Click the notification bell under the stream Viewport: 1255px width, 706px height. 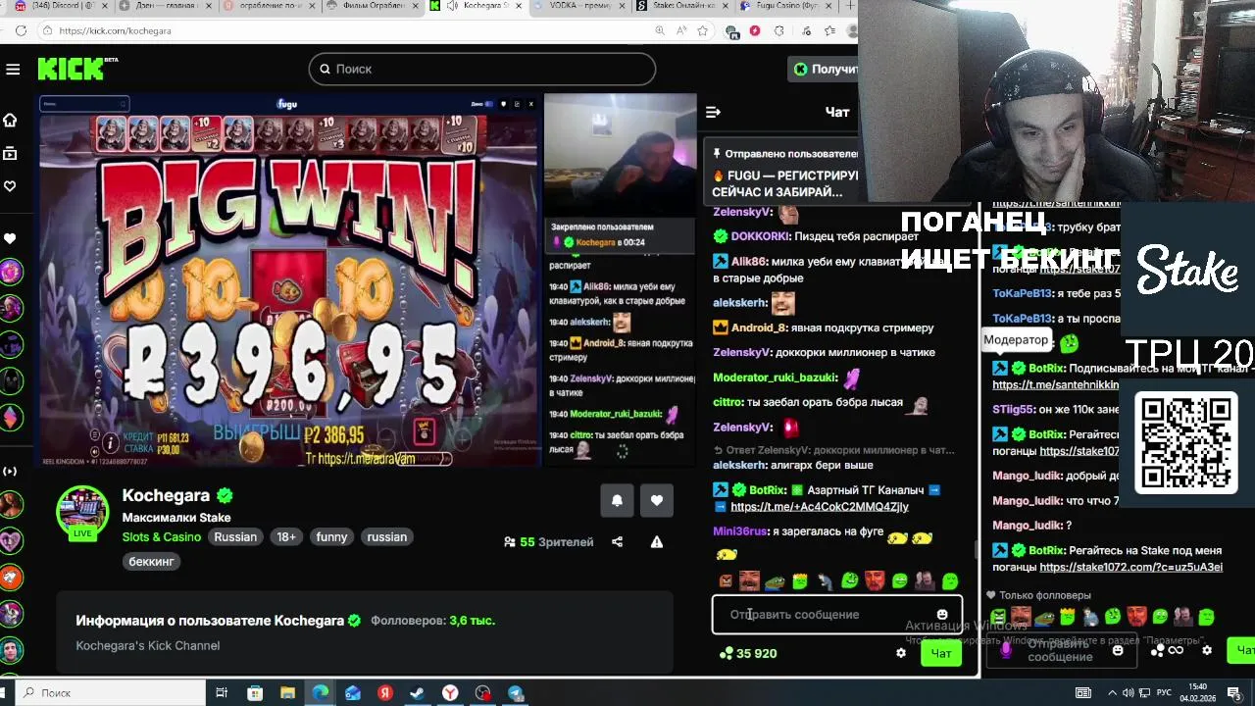click(617, 500)
